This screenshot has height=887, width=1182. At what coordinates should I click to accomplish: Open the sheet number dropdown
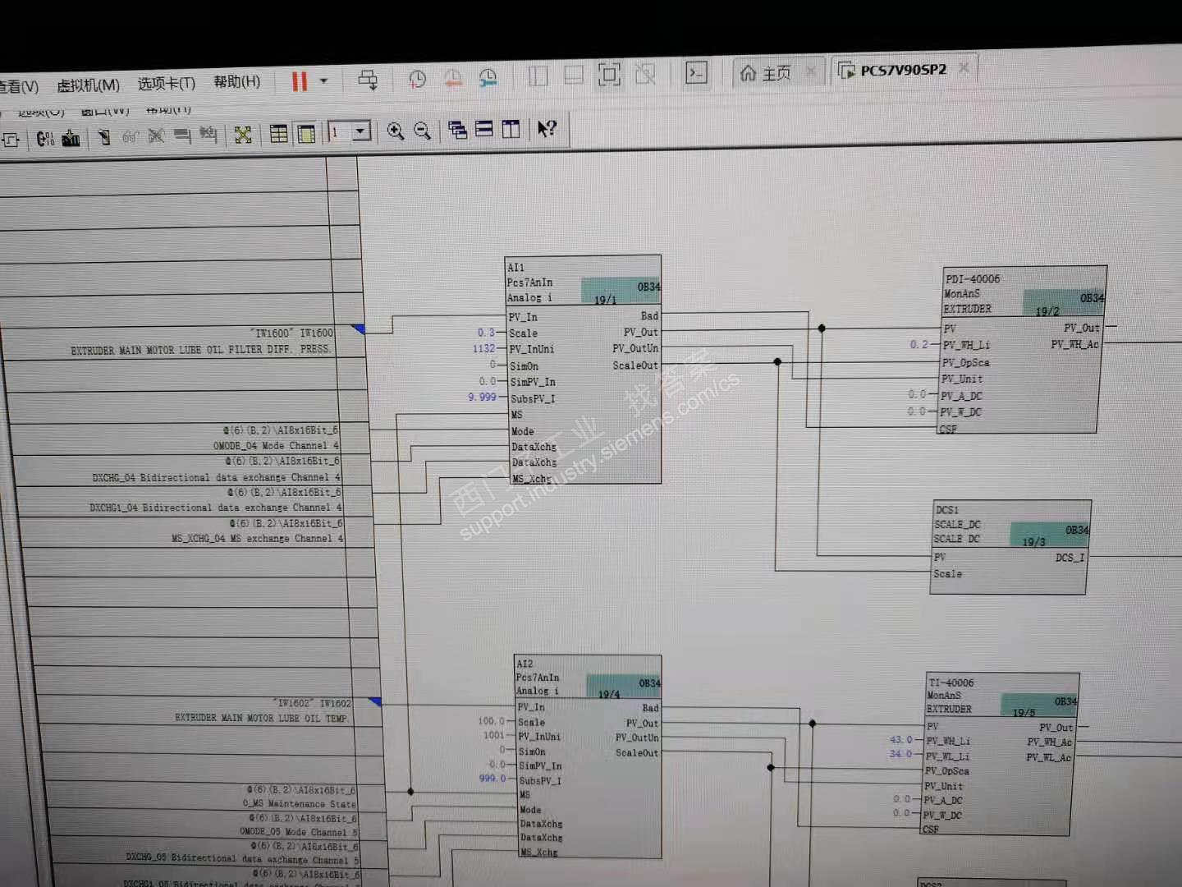pos(360,131)
